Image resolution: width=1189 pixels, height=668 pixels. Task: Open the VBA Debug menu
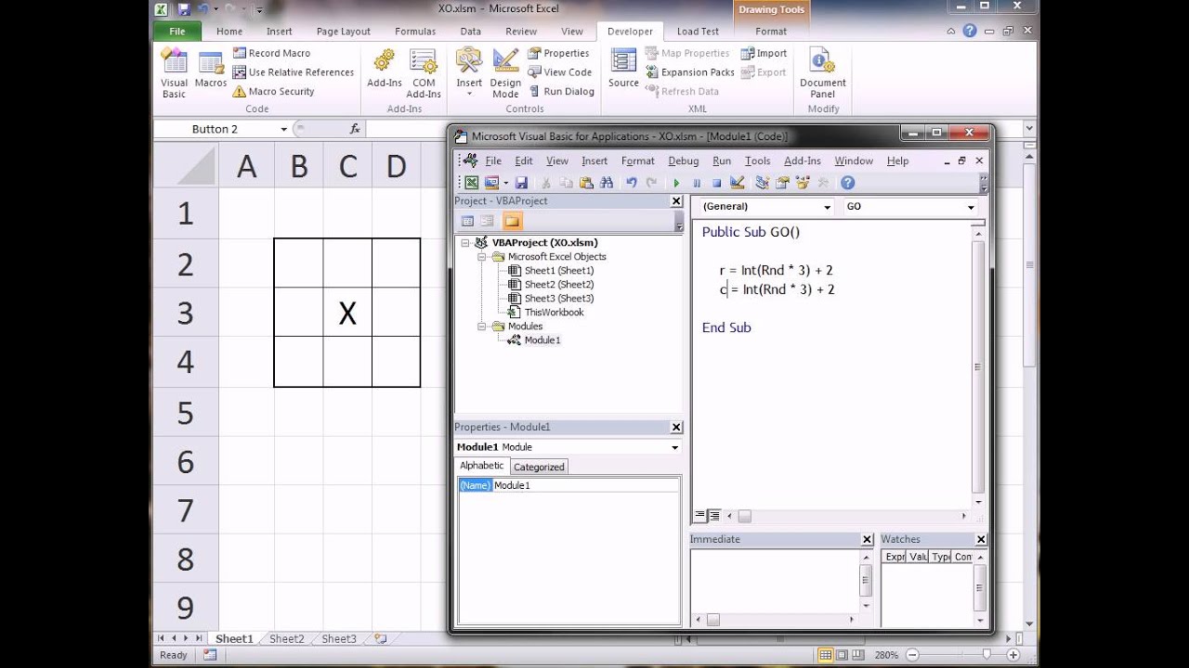(x=683, y=161)
